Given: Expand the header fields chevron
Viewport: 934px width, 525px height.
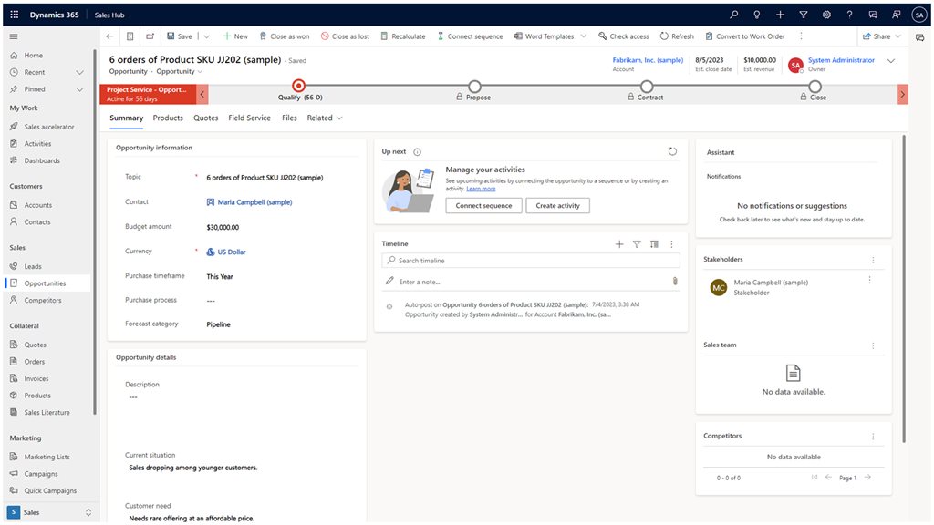Looking at the screenshot, I should click(891, 61).
